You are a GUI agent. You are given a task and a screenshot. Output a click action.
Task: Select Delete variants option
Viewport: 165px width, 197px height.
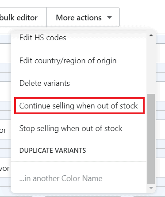tap(45, 83)
